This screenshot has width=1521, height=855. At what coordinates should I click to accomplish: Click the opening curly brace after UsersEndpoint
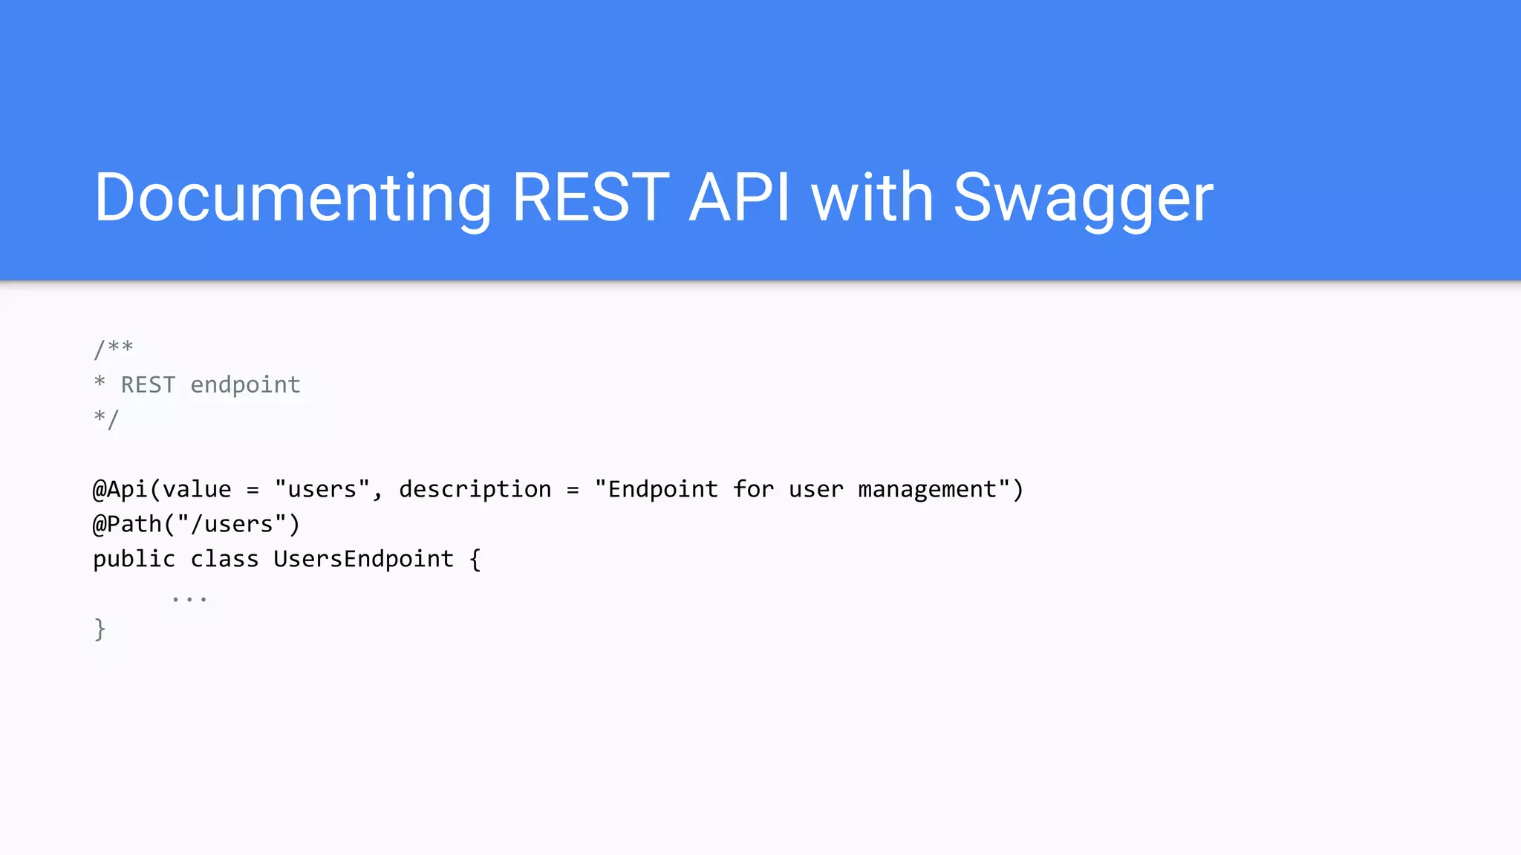click(x=475, y=559)
